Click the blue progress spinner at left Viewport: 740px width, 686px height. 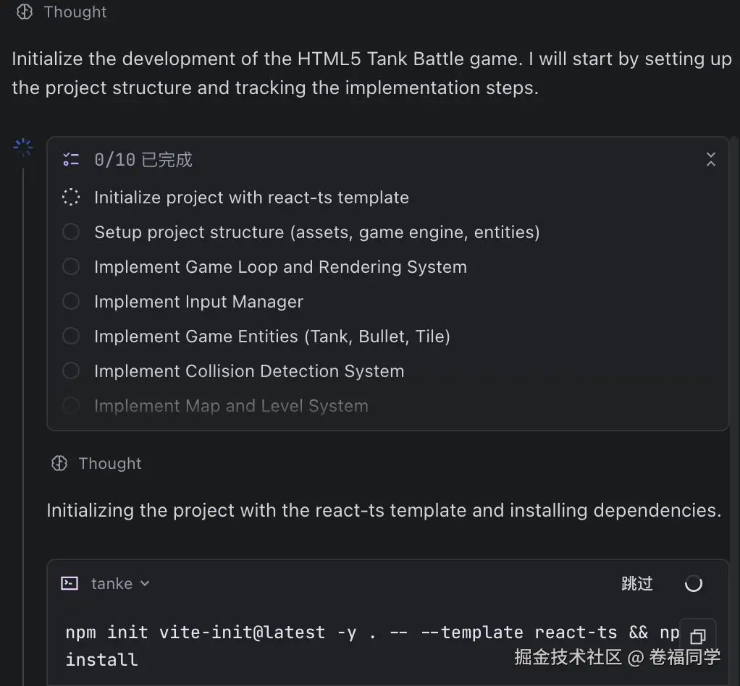(x=23, y=148)
